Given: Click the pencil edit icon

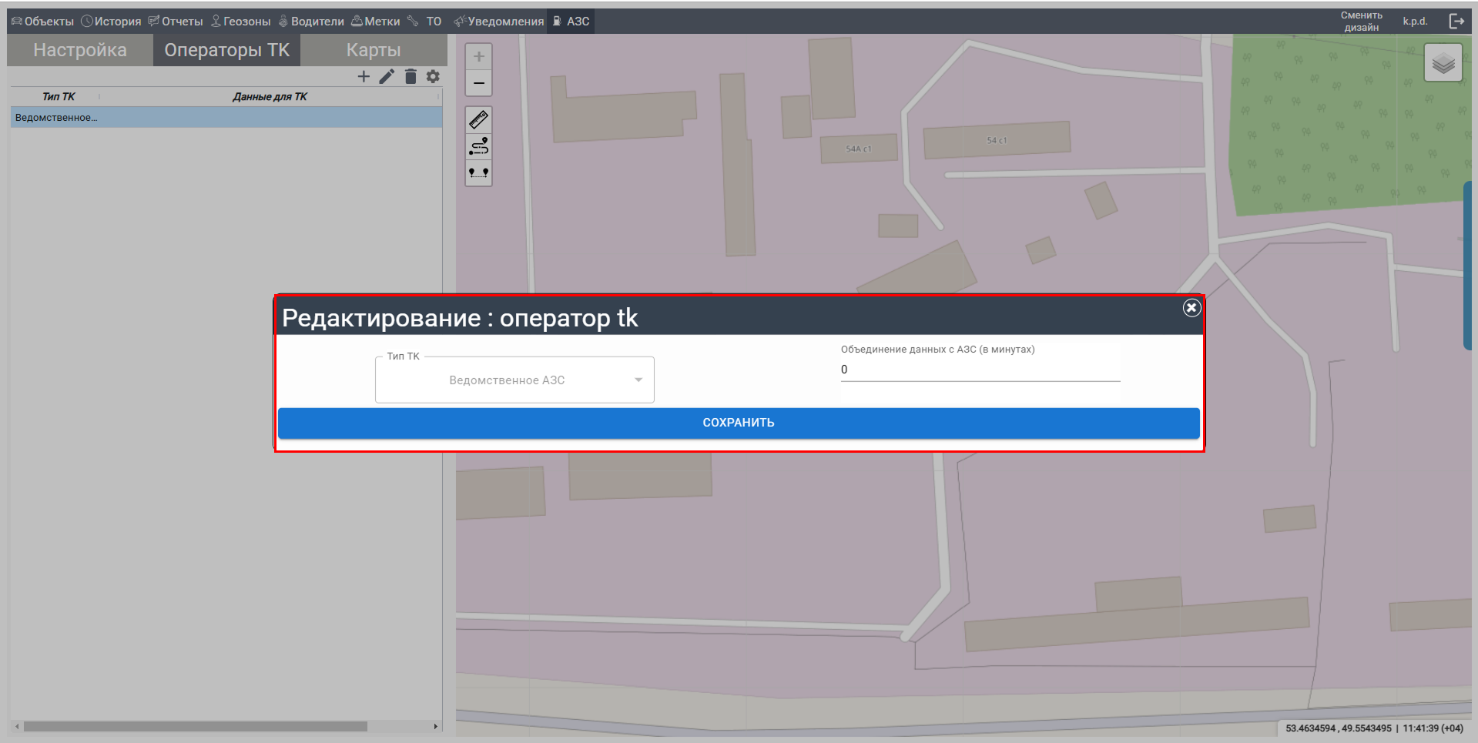Looking at the screenshot, I should coord(387,76).
